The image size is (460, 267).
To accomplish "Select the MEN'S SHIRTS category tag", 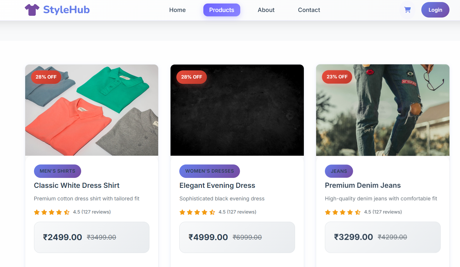I will pos(57,171).
